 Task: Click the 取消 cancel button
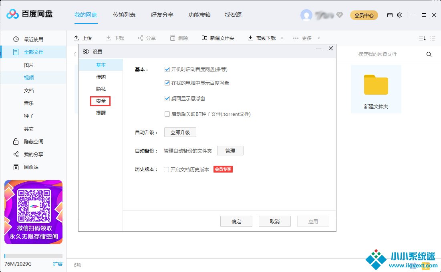275,222
